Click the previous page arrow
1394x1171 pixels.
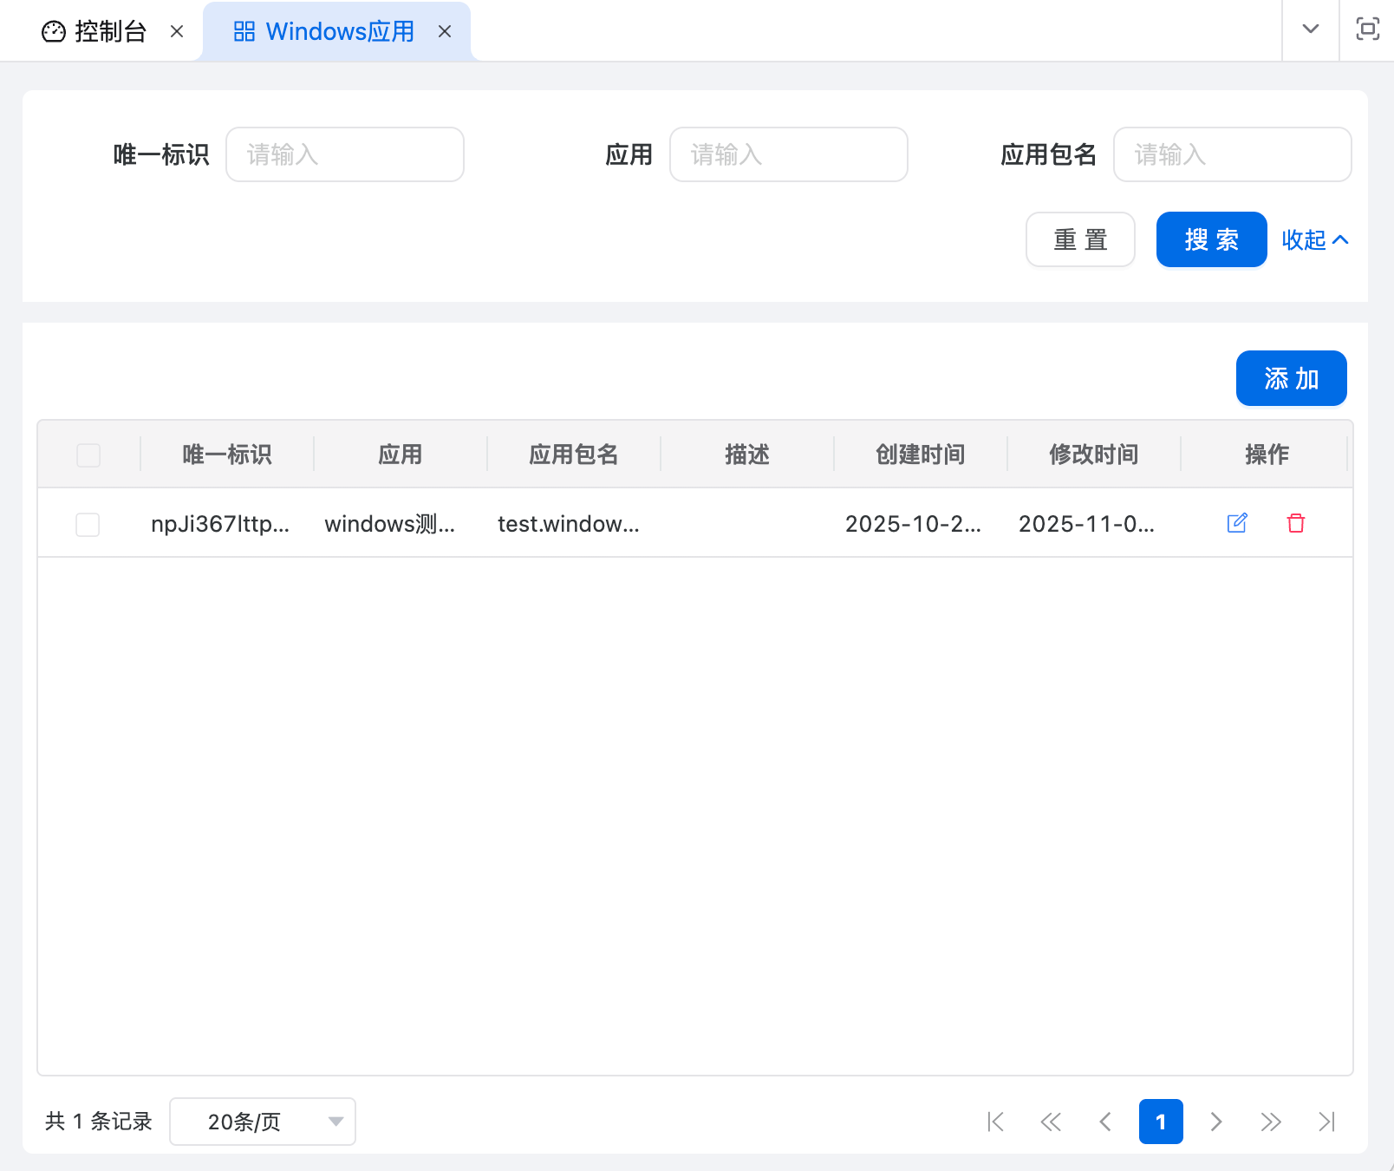coord(1105,1122)
